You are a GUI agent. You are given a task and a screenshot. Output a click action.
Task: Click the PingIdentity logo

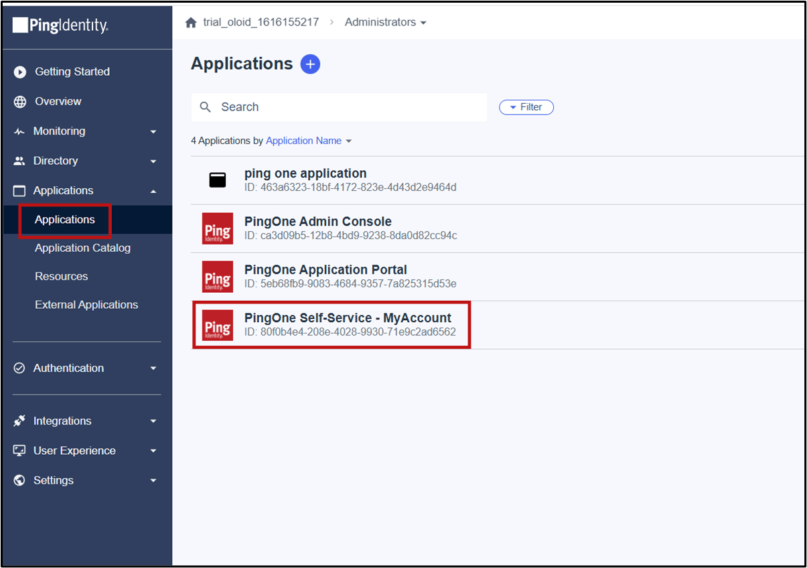click(60, 25)
